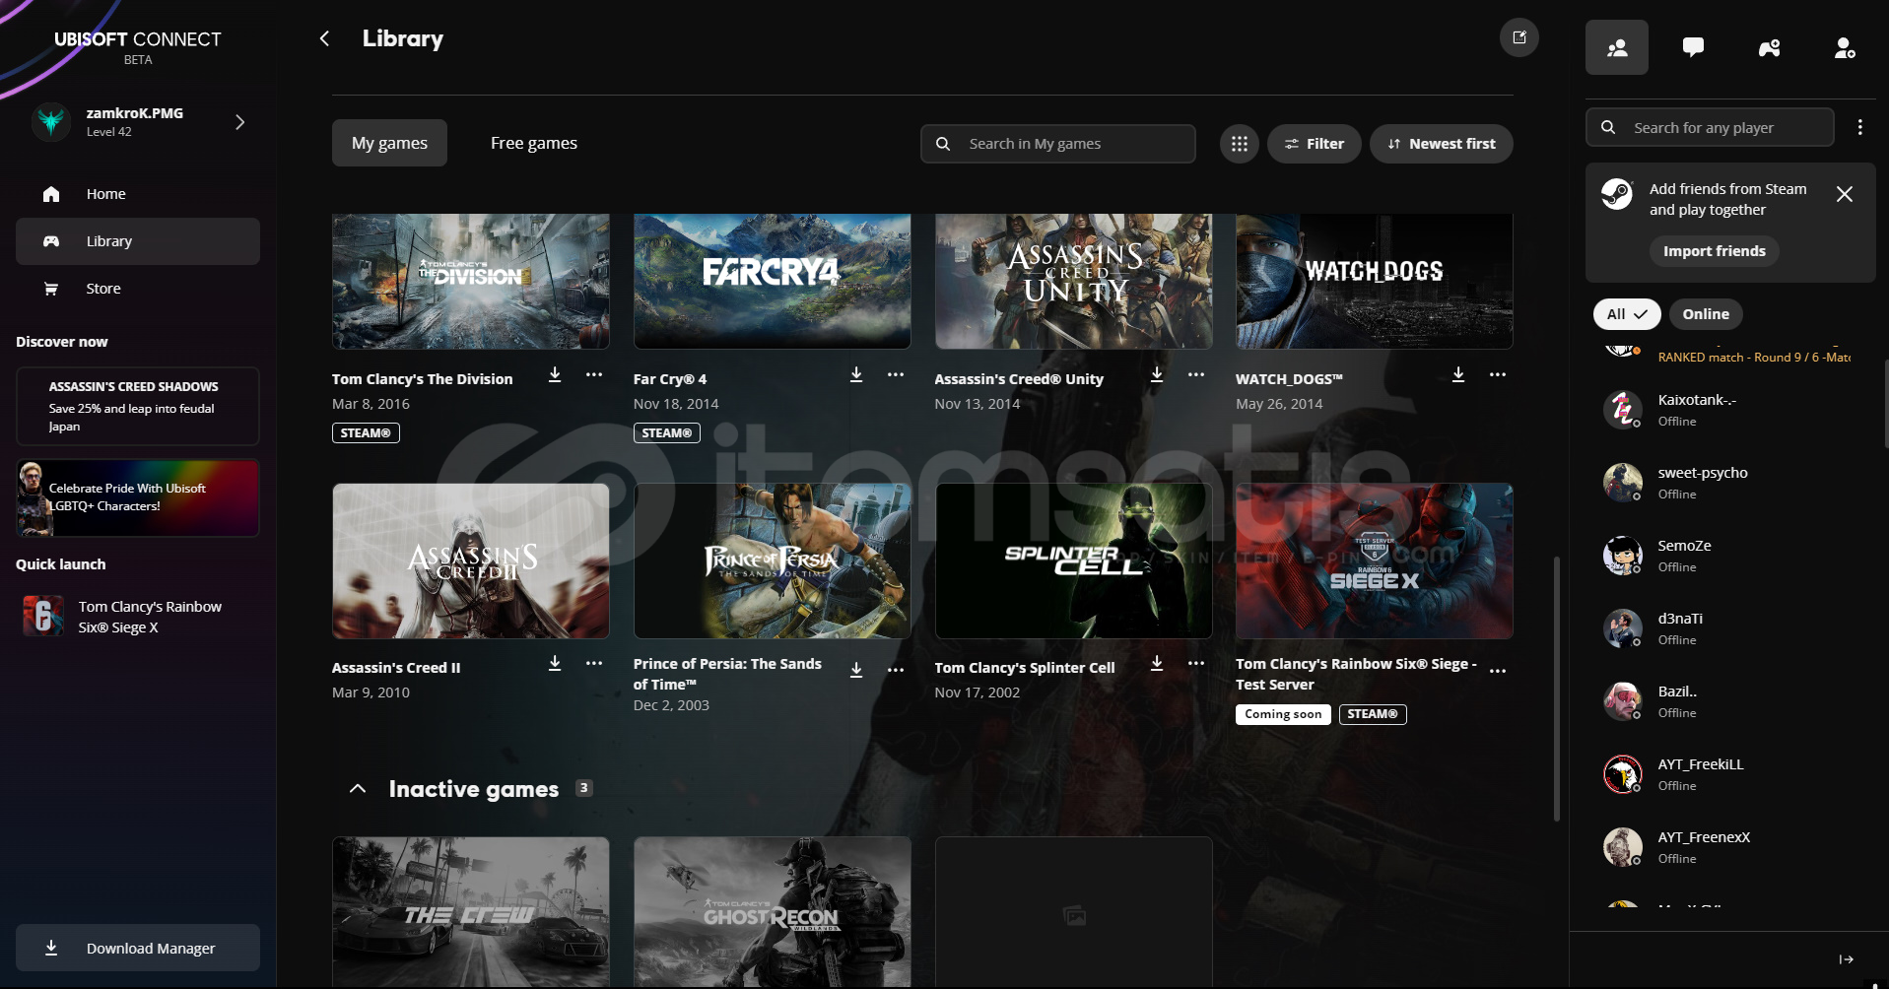1889x989 pixels.
Task: Open the Assassin's Creed Unity cover art
Action: pyautogui.click(x=1073, y=281)
